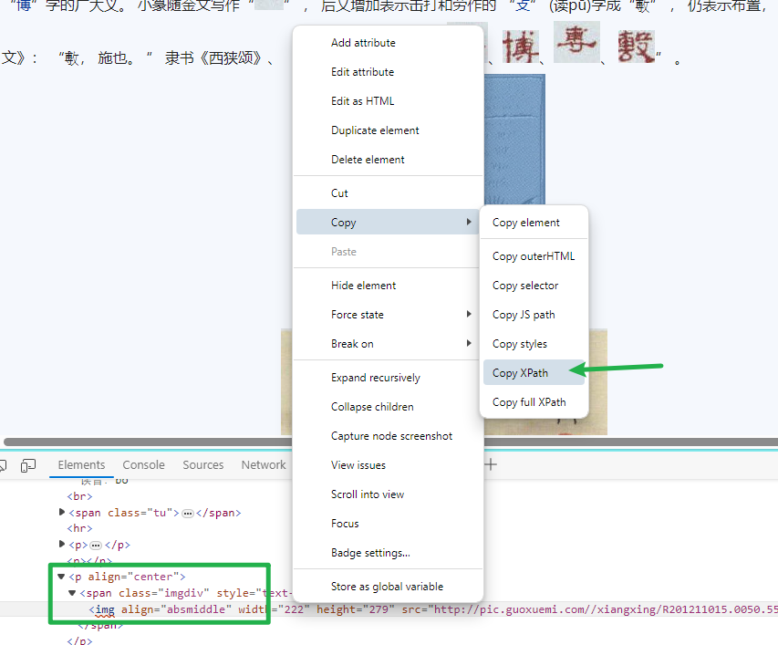Screen dimensions: 778x645
Task: Choose View issues
Action: click(388, 465)
